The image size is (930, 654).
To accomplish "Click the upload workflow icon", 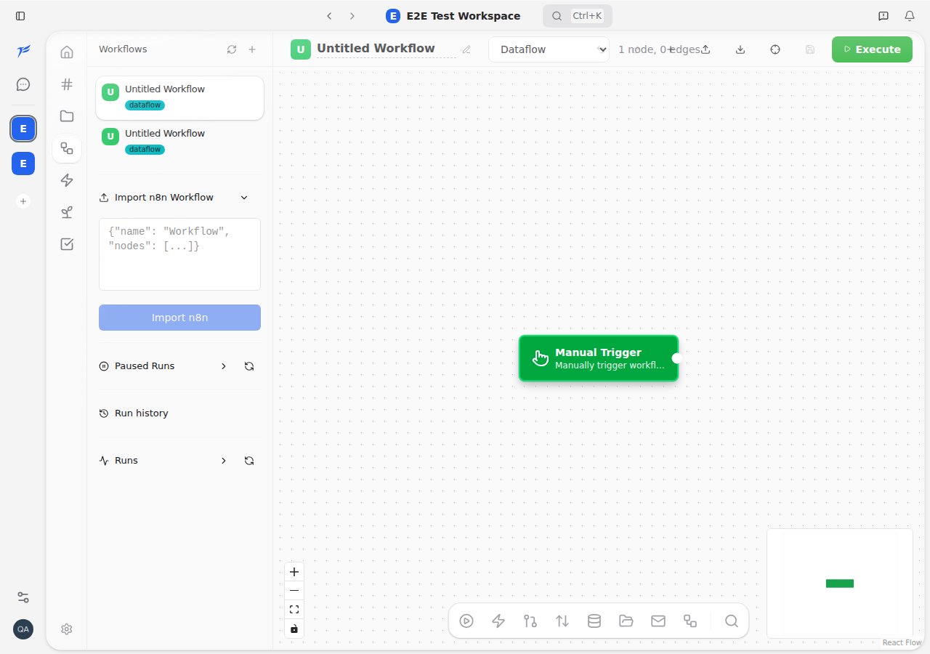I will [705, 49].
